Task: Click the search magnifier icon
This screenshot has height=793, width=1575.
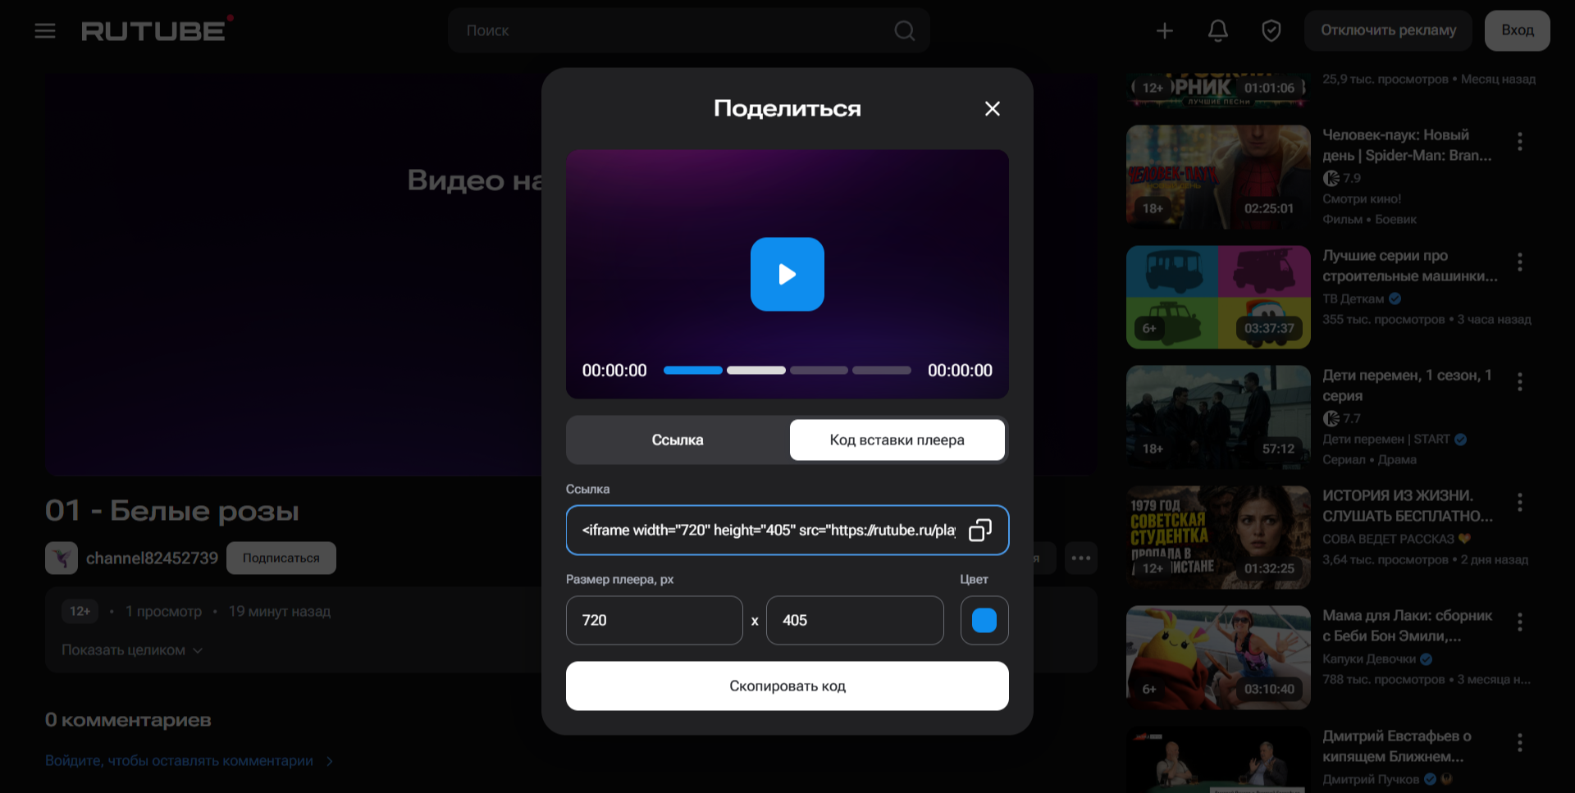Action: (x=904, y=31)
